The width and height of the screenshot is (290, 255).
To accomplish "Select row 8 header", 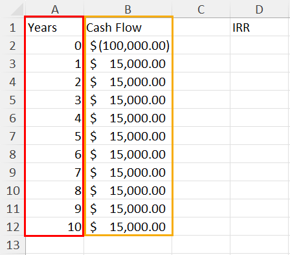I will (x=13, y=154).
